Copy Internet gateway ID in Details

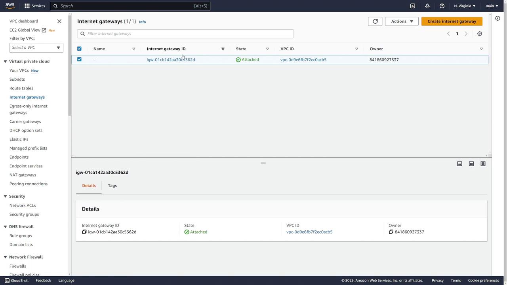click(84, 232)
